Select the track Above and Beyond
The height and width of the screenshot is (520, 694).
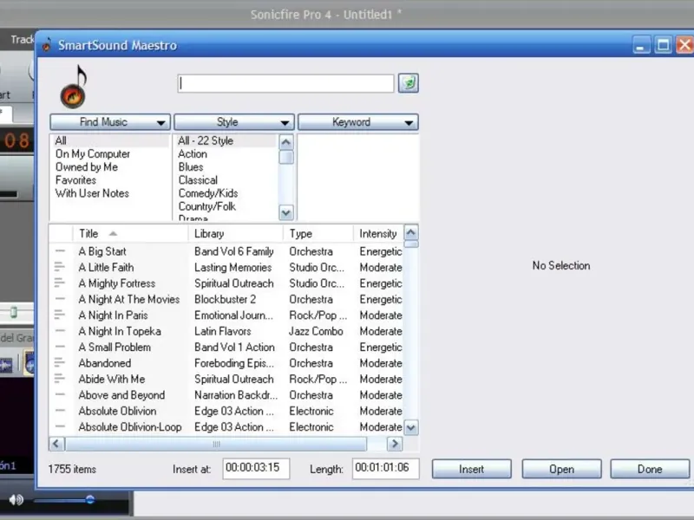121,394
